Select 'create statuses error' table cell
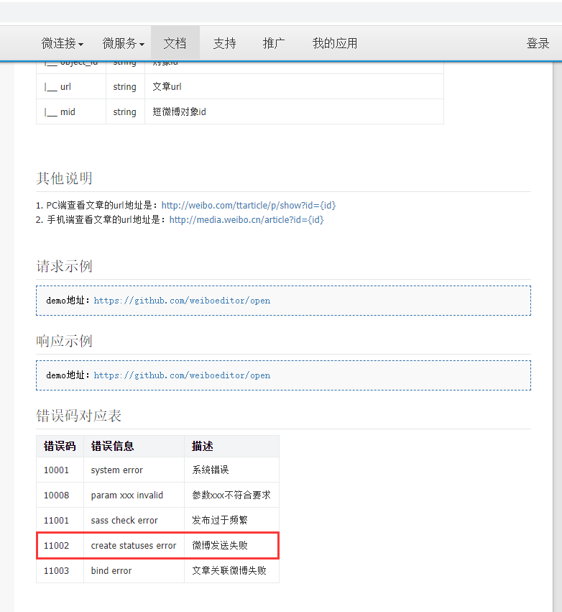 click(134, 546)
